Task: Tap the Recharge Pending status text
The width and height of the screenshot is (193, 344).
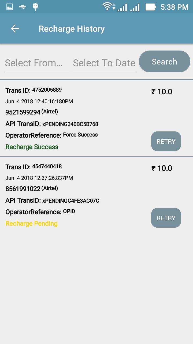Action: click(x=32, y=223)
